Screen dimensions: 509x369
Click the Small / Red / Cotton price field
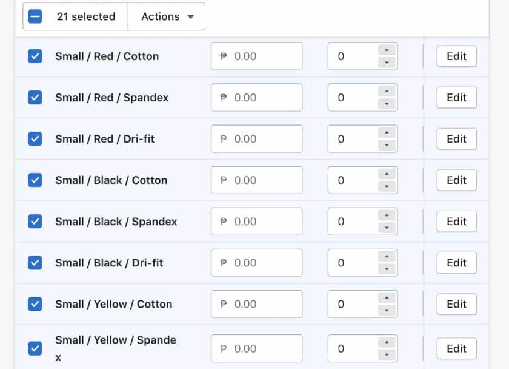(256, 56)
